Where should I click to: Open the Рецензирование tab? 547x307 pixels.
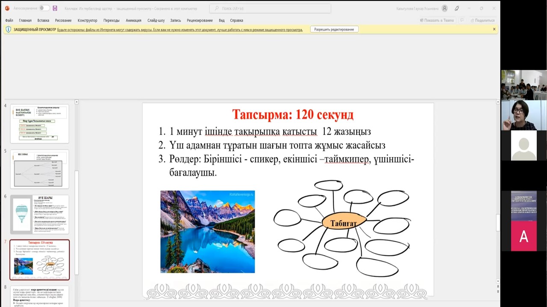pyautogui.click(x=200, y=20)
